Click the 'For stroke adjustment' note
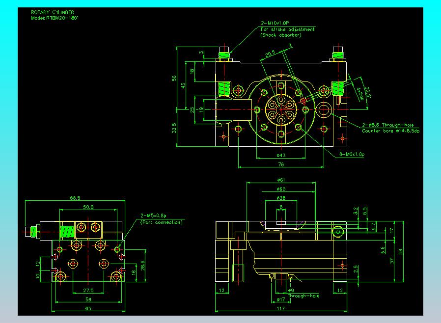 point(287,29)
